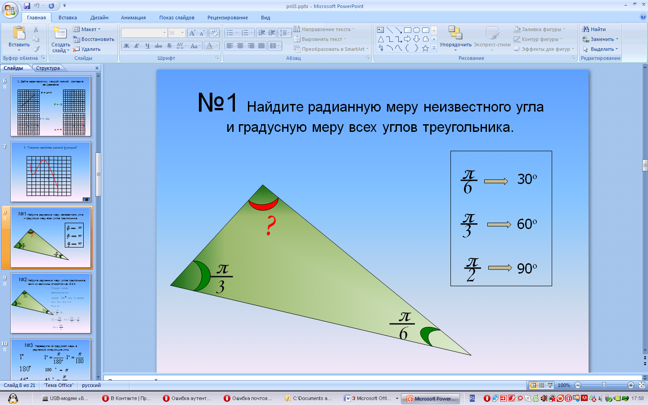Switch to Slide Sorter view

pos(542,385)
